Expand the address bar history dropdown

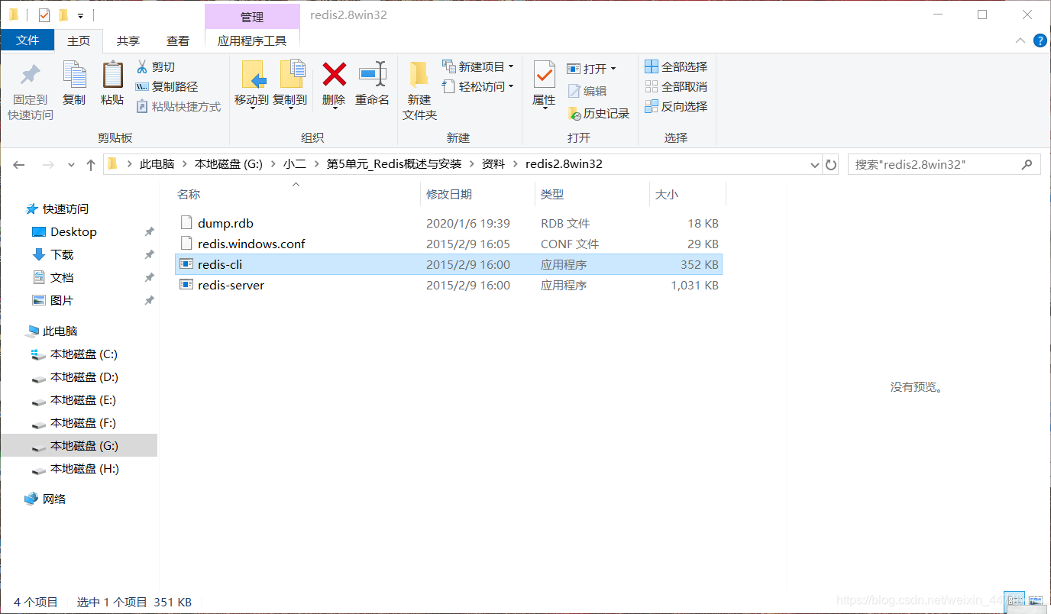click(814, 164)
